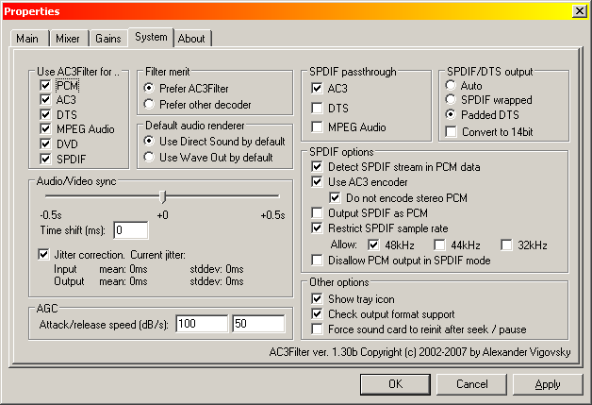Select SPDIF wrapped output option
The width and height of the screenshot is (592, 405).
[x=451, y=99]
